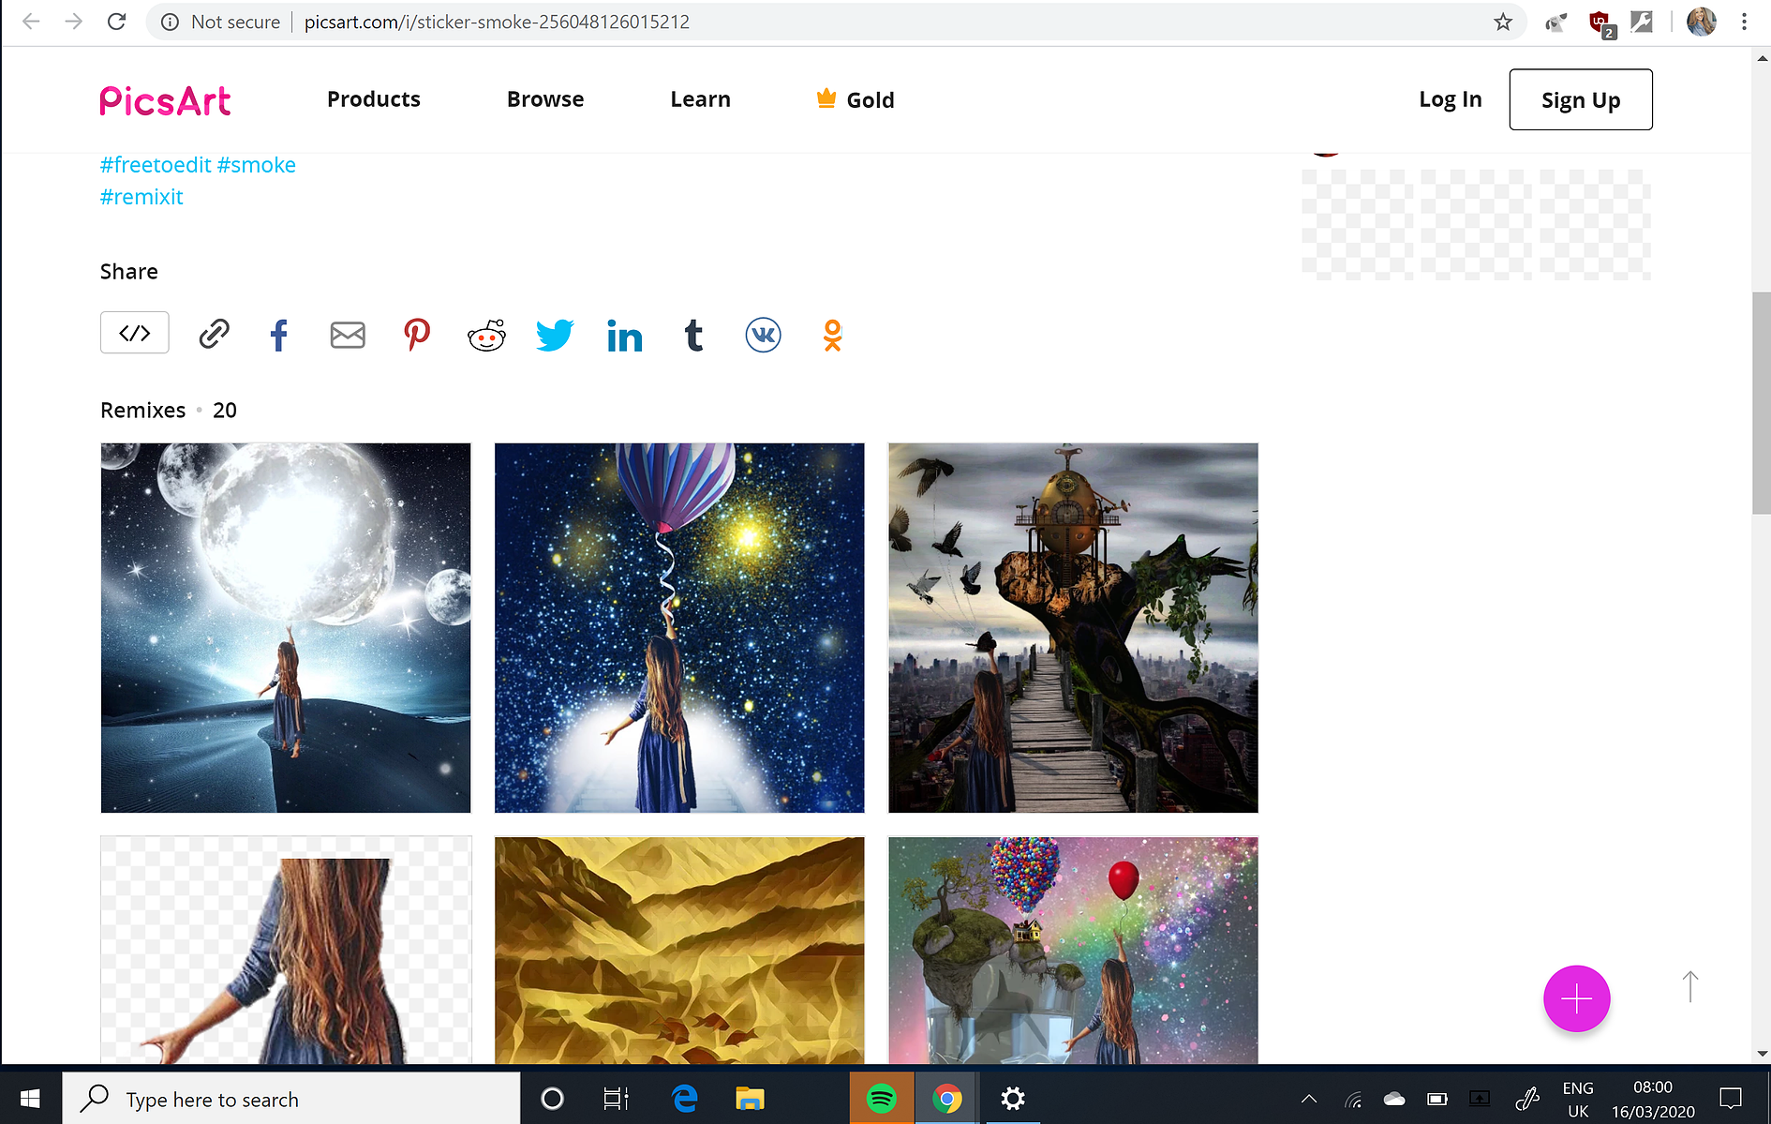Click the taskbar clock and date
1771x1124 pixels.
tap(1653, 1099)
